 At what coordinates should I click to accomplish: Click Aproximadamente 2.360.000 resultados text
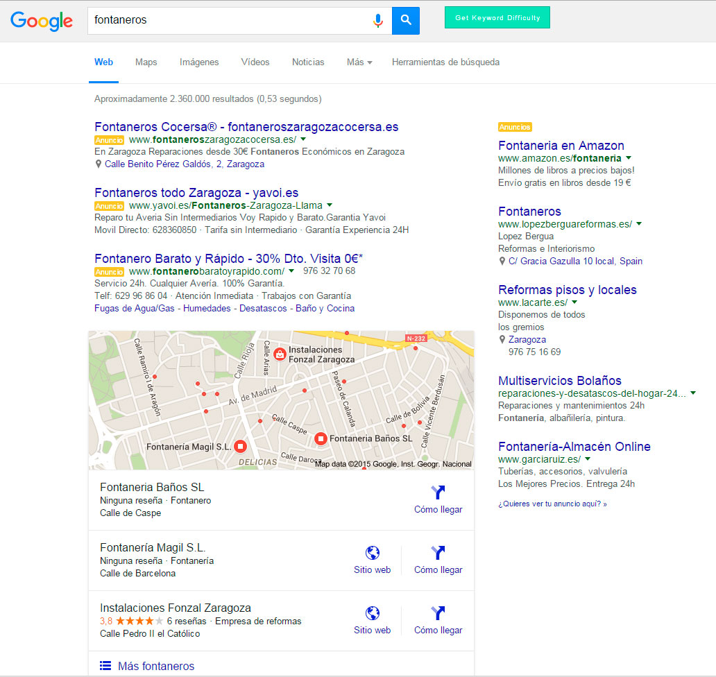(207, 98)
